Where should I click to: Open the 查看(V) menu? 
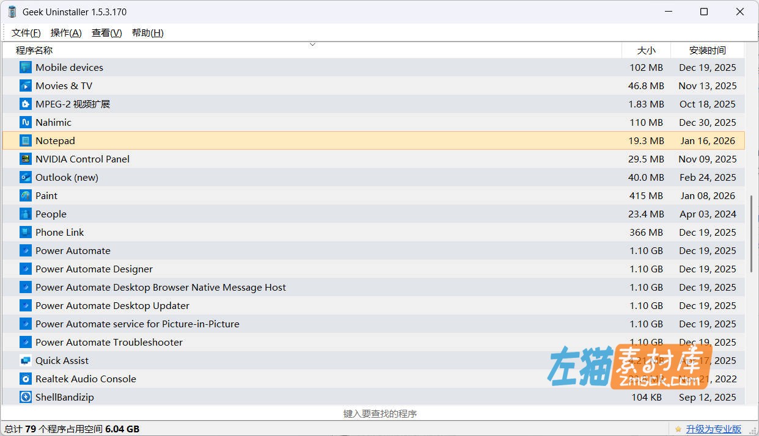pyautogui.click(x=106, y=32)
